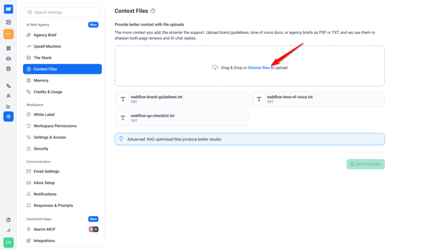Open Email Settings
437x250 pixels.
(62, 171)
